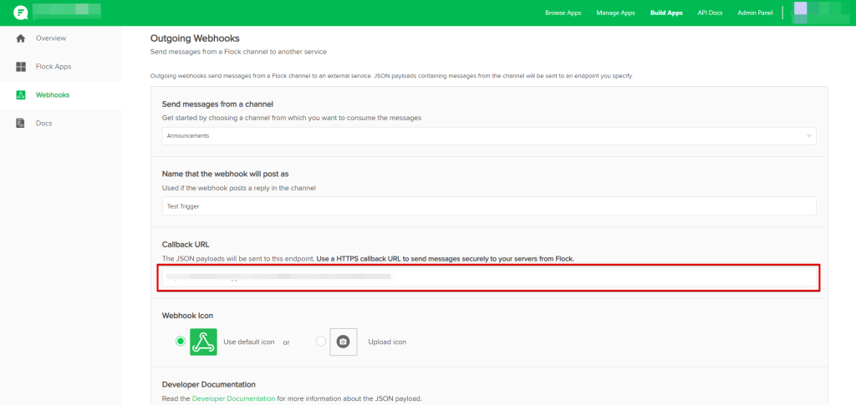Image resolution: width=856 pixels, height=405 pixels.
Task: Open Admin Panel from the top bar
Action: (x=754, y=13)
